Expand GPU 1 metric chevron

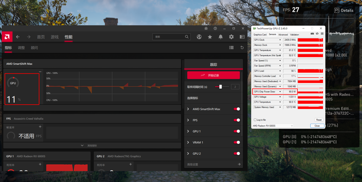188,131
